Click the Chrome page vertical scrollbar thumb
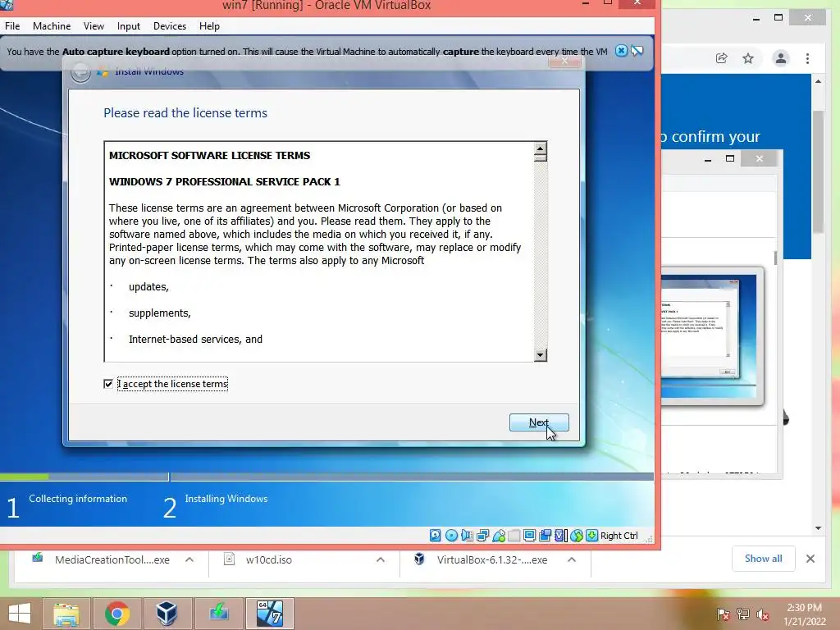Screen dimensions: 840x630 point(818,171)
